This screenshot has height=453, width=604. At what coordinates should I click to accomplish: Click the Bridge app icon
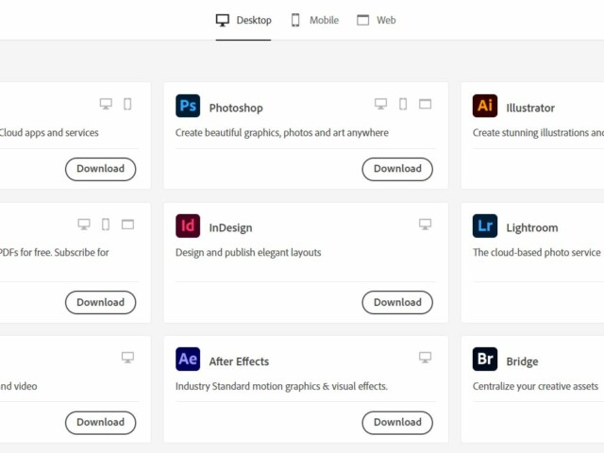tap(485, 360)
